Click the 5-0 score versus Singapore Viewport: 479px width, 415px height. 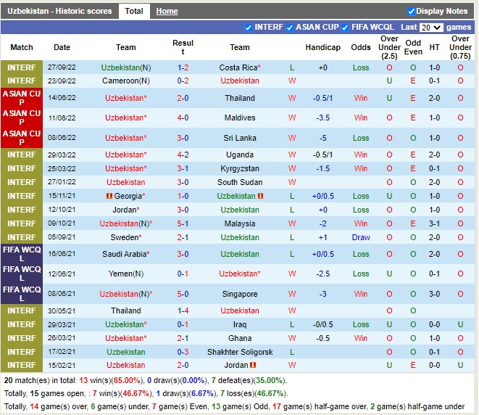tap(183, 295)
